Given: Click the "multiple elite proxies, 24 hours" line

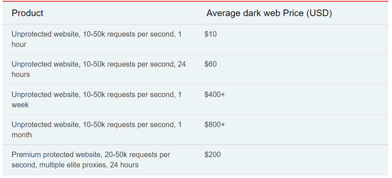Looking at the screenshot, I should [x=75, y=165].
